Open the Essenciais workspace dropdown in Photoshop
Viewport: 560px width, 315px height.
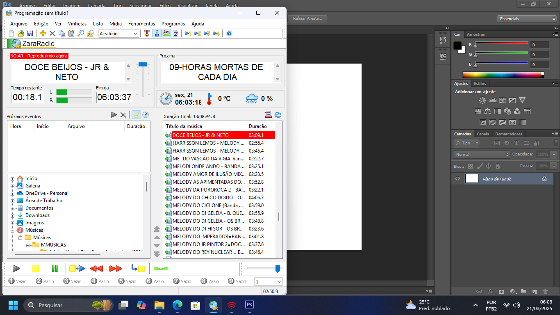tap(527, 19)
